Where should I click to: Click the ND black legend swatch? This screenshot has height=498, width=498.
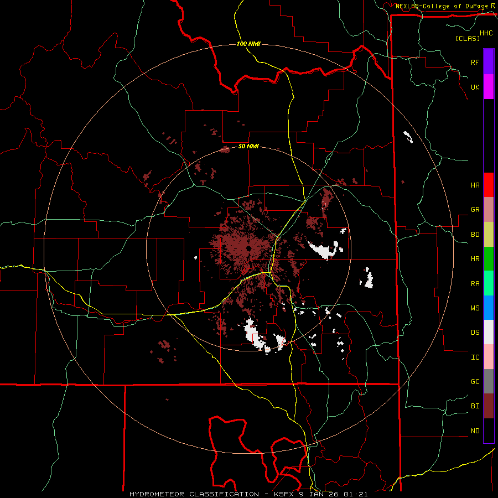[x=489, y=430]
